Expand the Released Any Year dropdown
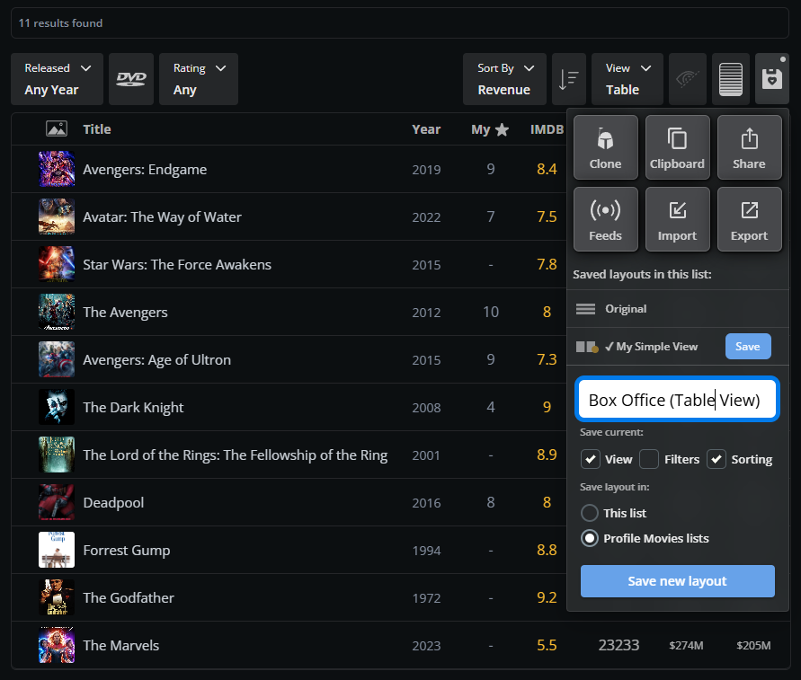 (58, 79)
